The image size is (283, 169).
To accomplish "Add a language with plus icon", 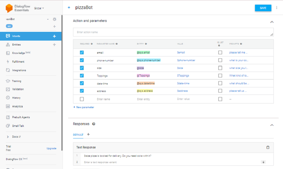I will [x=55, y=27].
